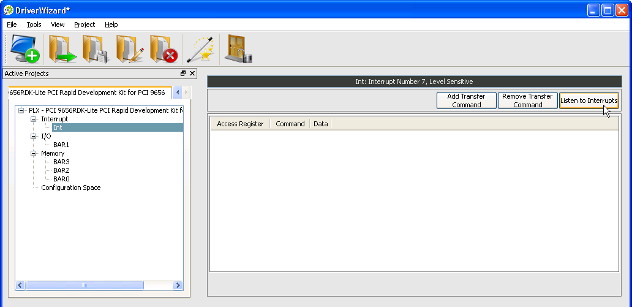This screenshot has height=307, width=632.
Task: Select BAR2 under Memory
Action: tap(61, 170)
